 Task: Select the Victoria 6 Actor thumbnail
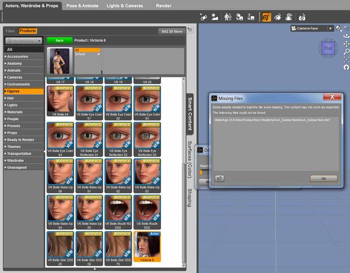(147, 247)
